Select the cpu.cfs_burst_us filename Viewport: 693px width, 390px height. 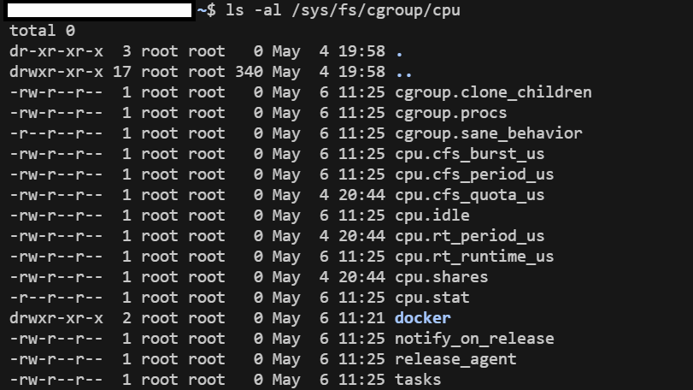click(x=469, y=154)
